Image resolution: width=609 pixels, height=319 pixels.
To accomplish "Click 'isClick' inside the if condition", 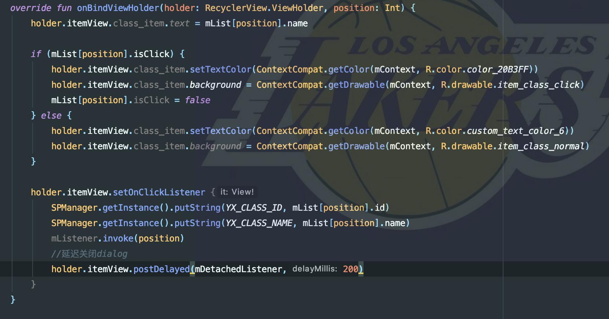I will click(x=151, y=54).
